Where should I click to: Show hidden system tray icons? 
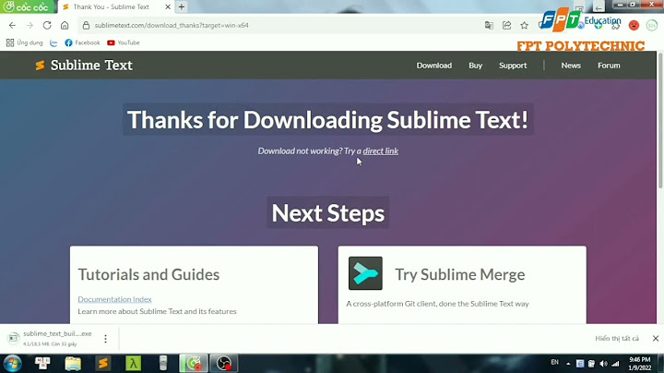568,364
